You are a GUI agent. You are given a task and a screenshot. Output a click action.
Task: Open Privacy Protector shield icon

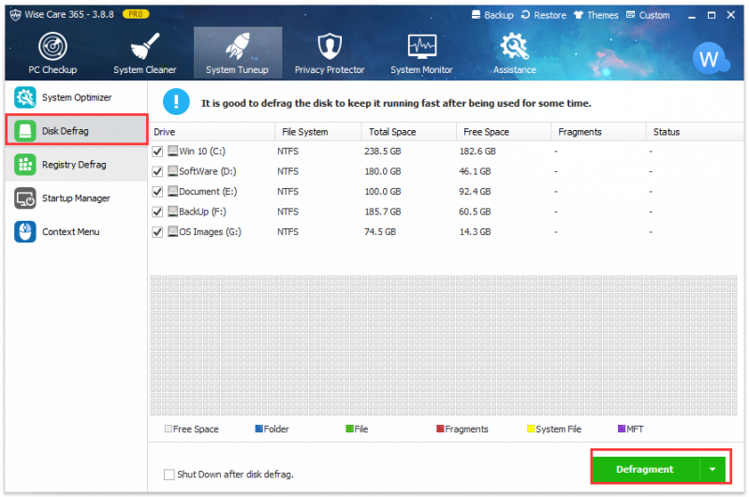tap(330, 46)
